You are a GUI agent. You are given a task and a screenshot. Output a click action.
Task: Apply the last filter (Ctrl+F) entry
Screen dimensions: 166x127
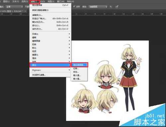50,5
